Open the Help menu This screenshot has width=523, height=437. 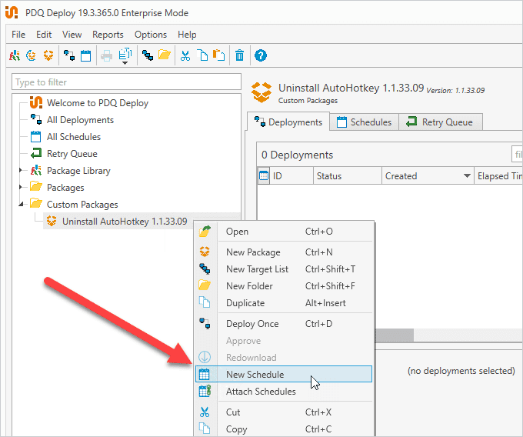187,35
